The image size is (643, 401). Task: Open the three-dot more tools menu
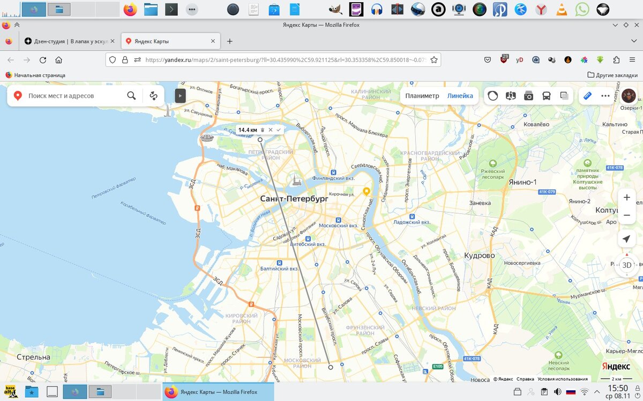coord(605,96)
